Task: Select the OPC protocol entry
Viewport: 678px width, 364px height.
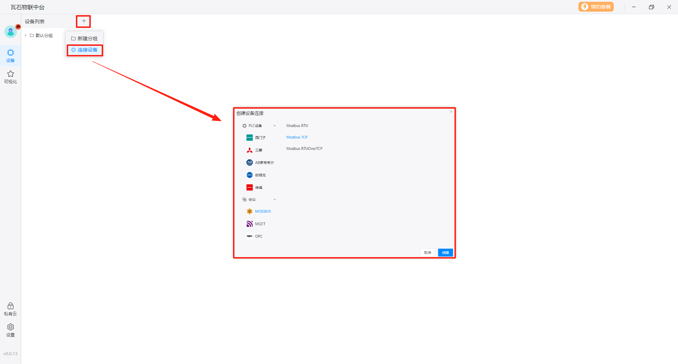Action: coord(258,236)
